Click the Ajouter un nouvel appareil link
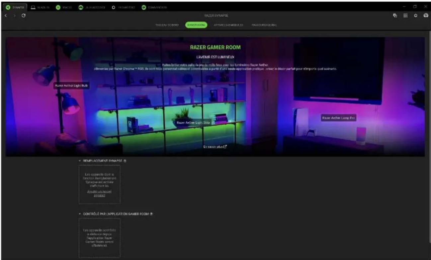This screenshot has width=431, height=260. pos(99,194)
